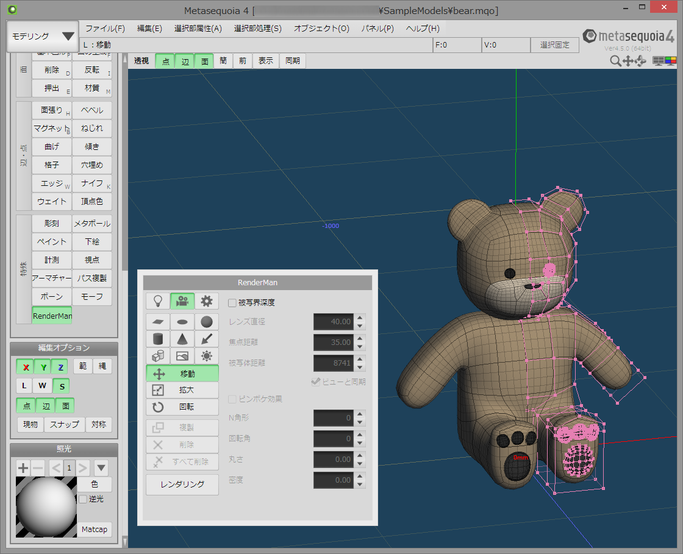Enable the 被写界深度 depth of field checkbox
The height and width of the screenshot is (554, 683).
click(232, 302)
